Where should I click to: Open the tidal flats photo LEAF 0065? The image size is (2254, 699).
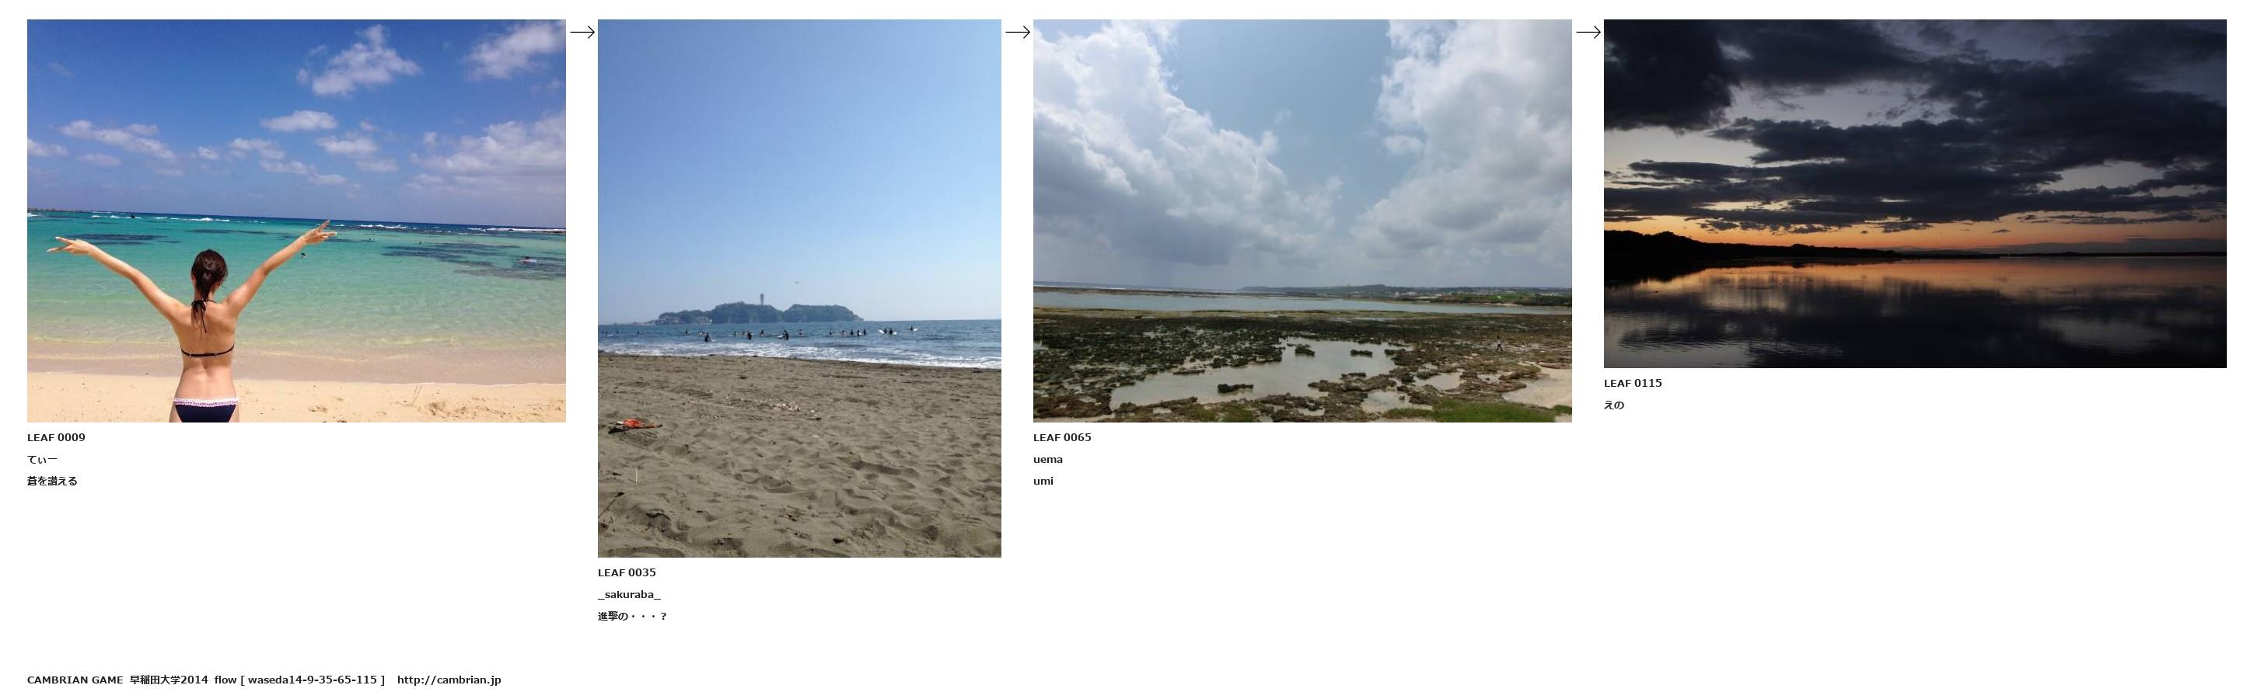[1302, 221]
